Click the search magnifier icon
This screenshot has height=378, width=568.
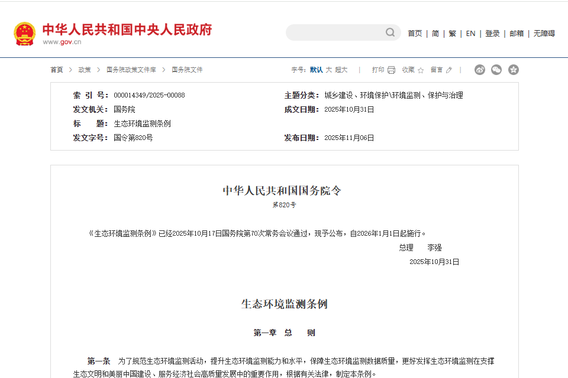click(389, 32)
